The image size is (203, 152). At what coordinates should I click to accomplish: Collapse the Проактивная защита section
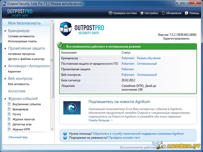5,48
